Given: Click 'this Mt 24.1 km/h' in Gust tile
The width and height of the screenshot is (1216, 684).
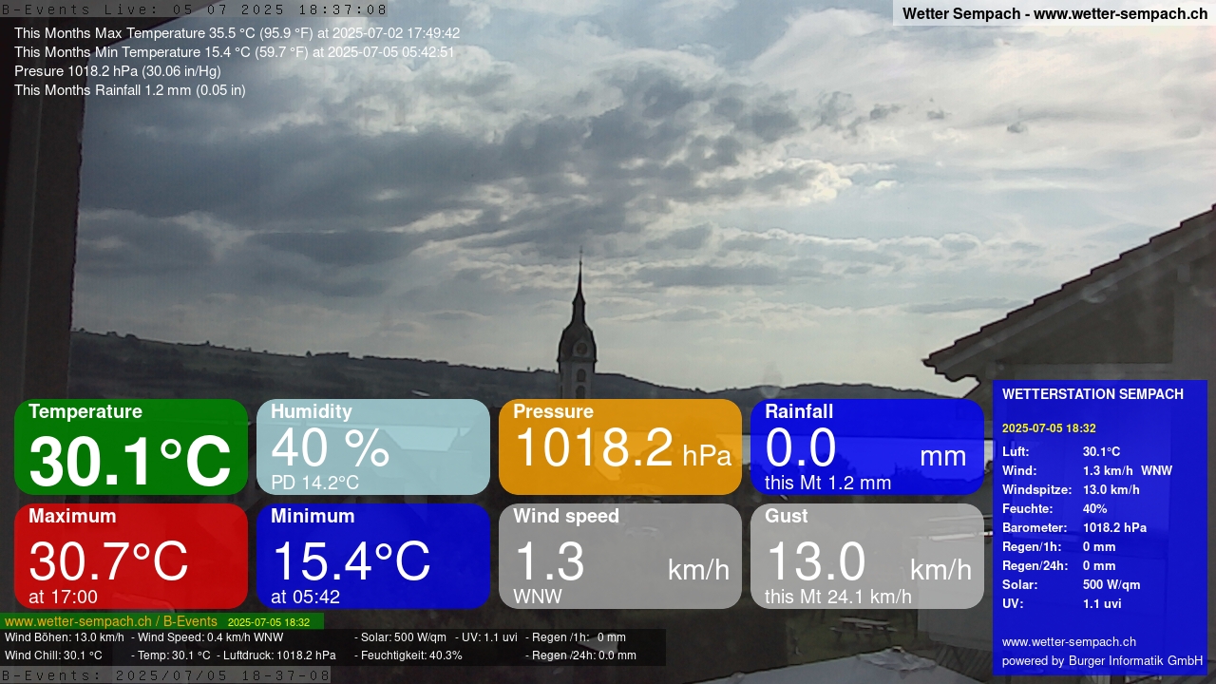Looking at the screenshot, I should pyautogui.click(x=838, y=597).
